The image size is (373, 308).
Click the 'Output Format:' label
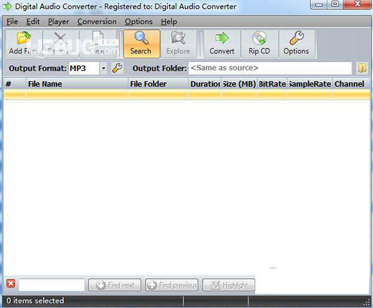(37, 68)
